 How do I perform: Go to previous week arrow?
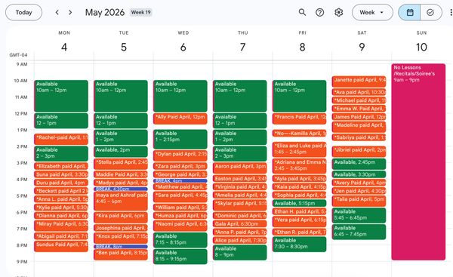pos(57,12)
